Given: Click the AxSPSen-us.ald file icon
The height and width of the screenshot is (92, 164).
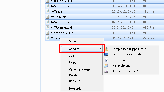Looking at the screenshot, I should click(x=48, y=6).
